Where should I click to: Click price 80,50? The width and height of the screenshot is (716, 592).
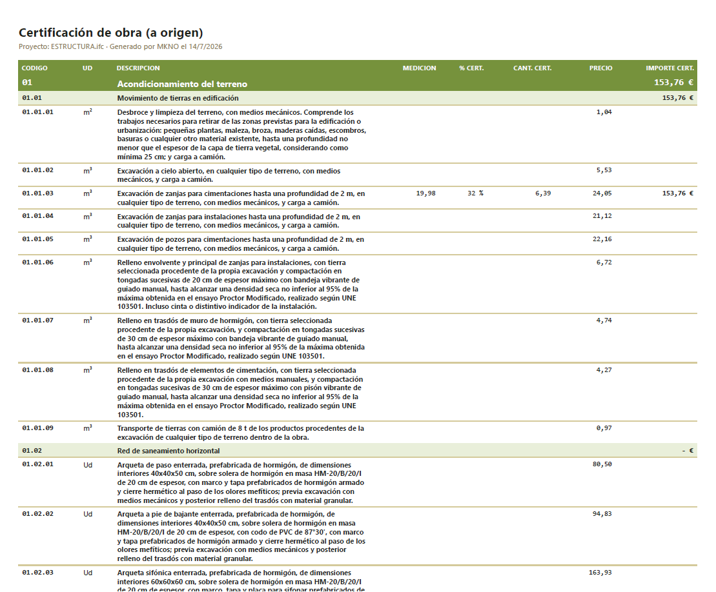[602, 464]
